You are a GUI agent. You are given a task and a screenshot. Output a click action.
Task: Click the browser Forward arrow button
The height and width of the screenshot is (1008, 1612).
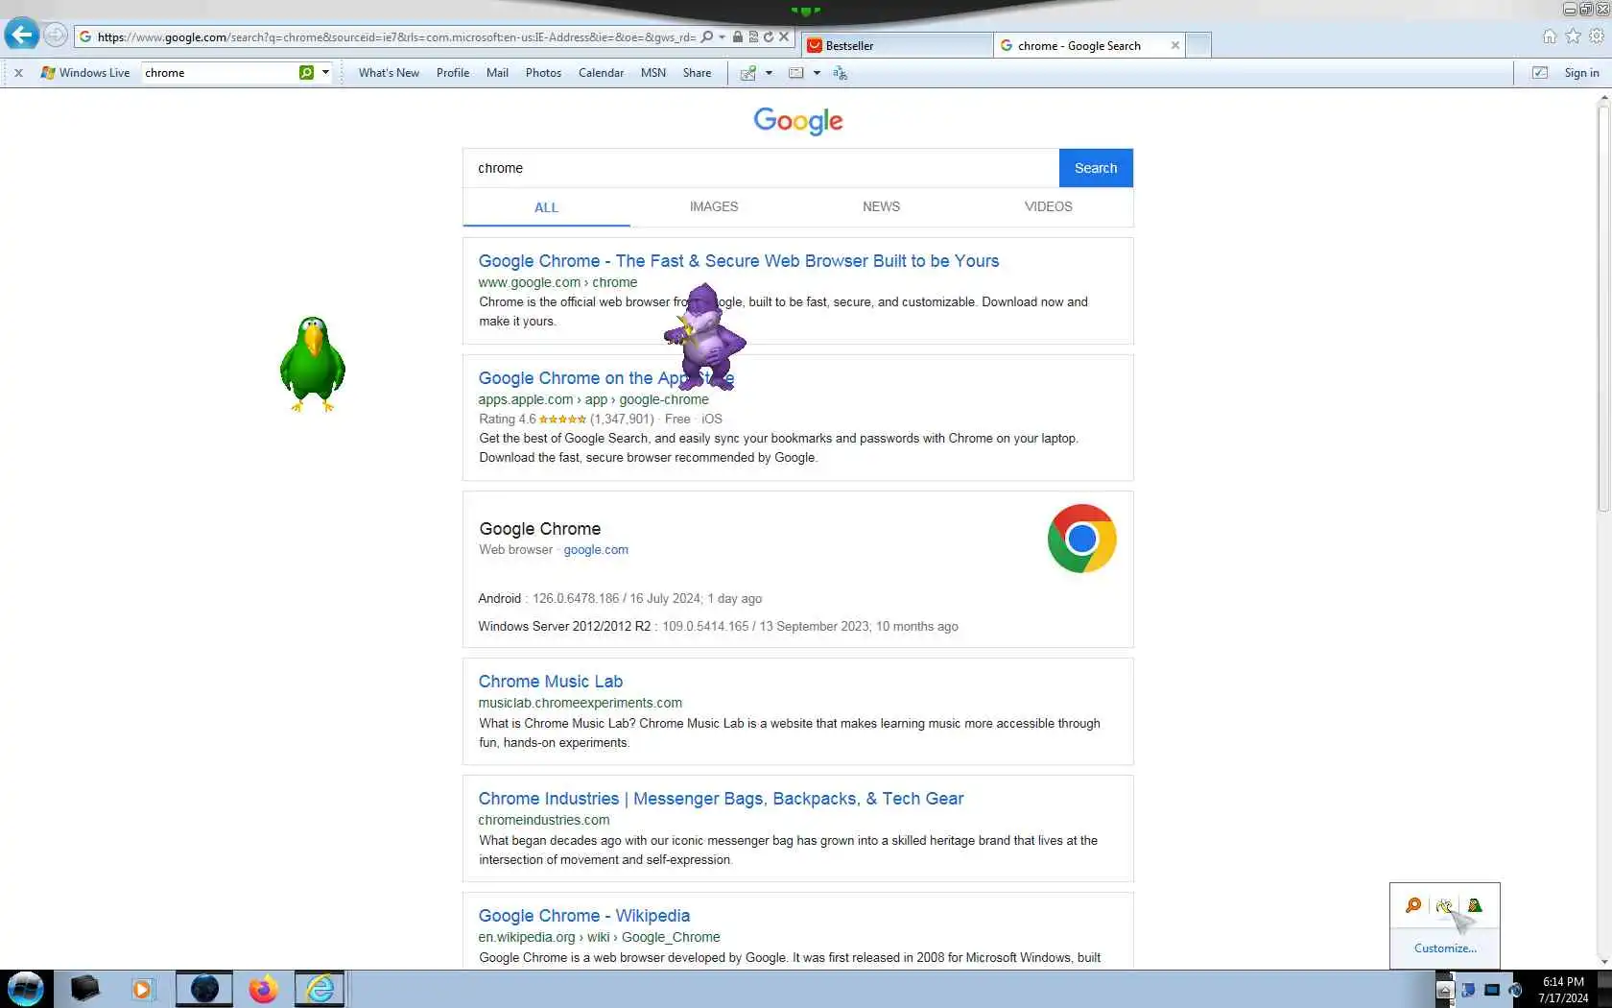pos(56,36)
